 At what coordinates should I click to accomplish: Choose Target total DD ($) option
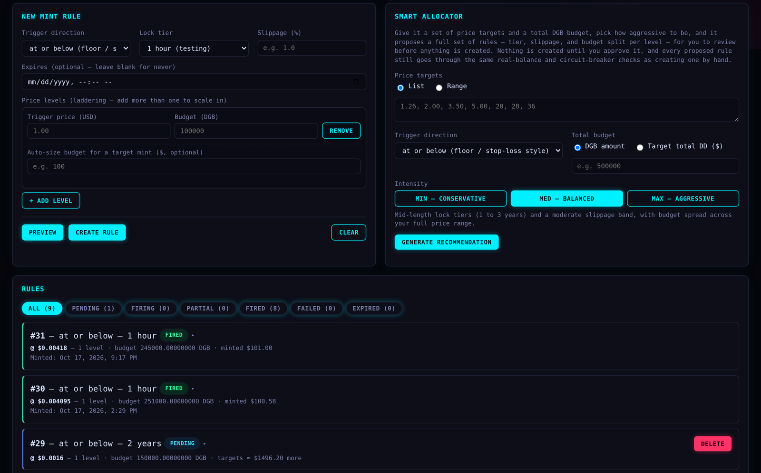640,147
